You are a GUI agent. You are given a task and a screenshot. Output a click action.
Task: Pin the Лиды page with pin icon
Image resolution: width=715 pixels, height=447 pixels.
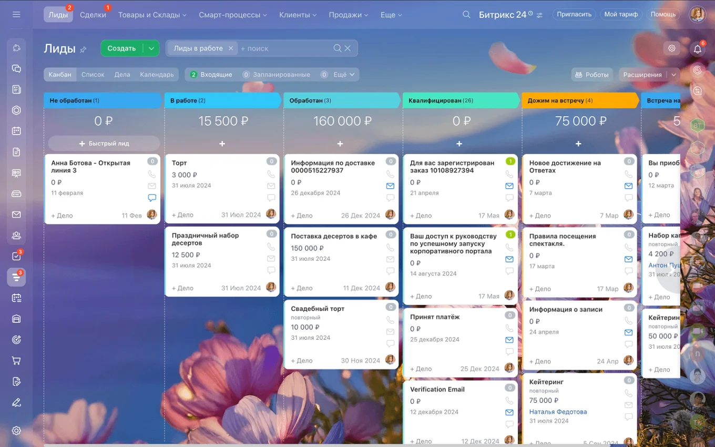pos(83,49)
